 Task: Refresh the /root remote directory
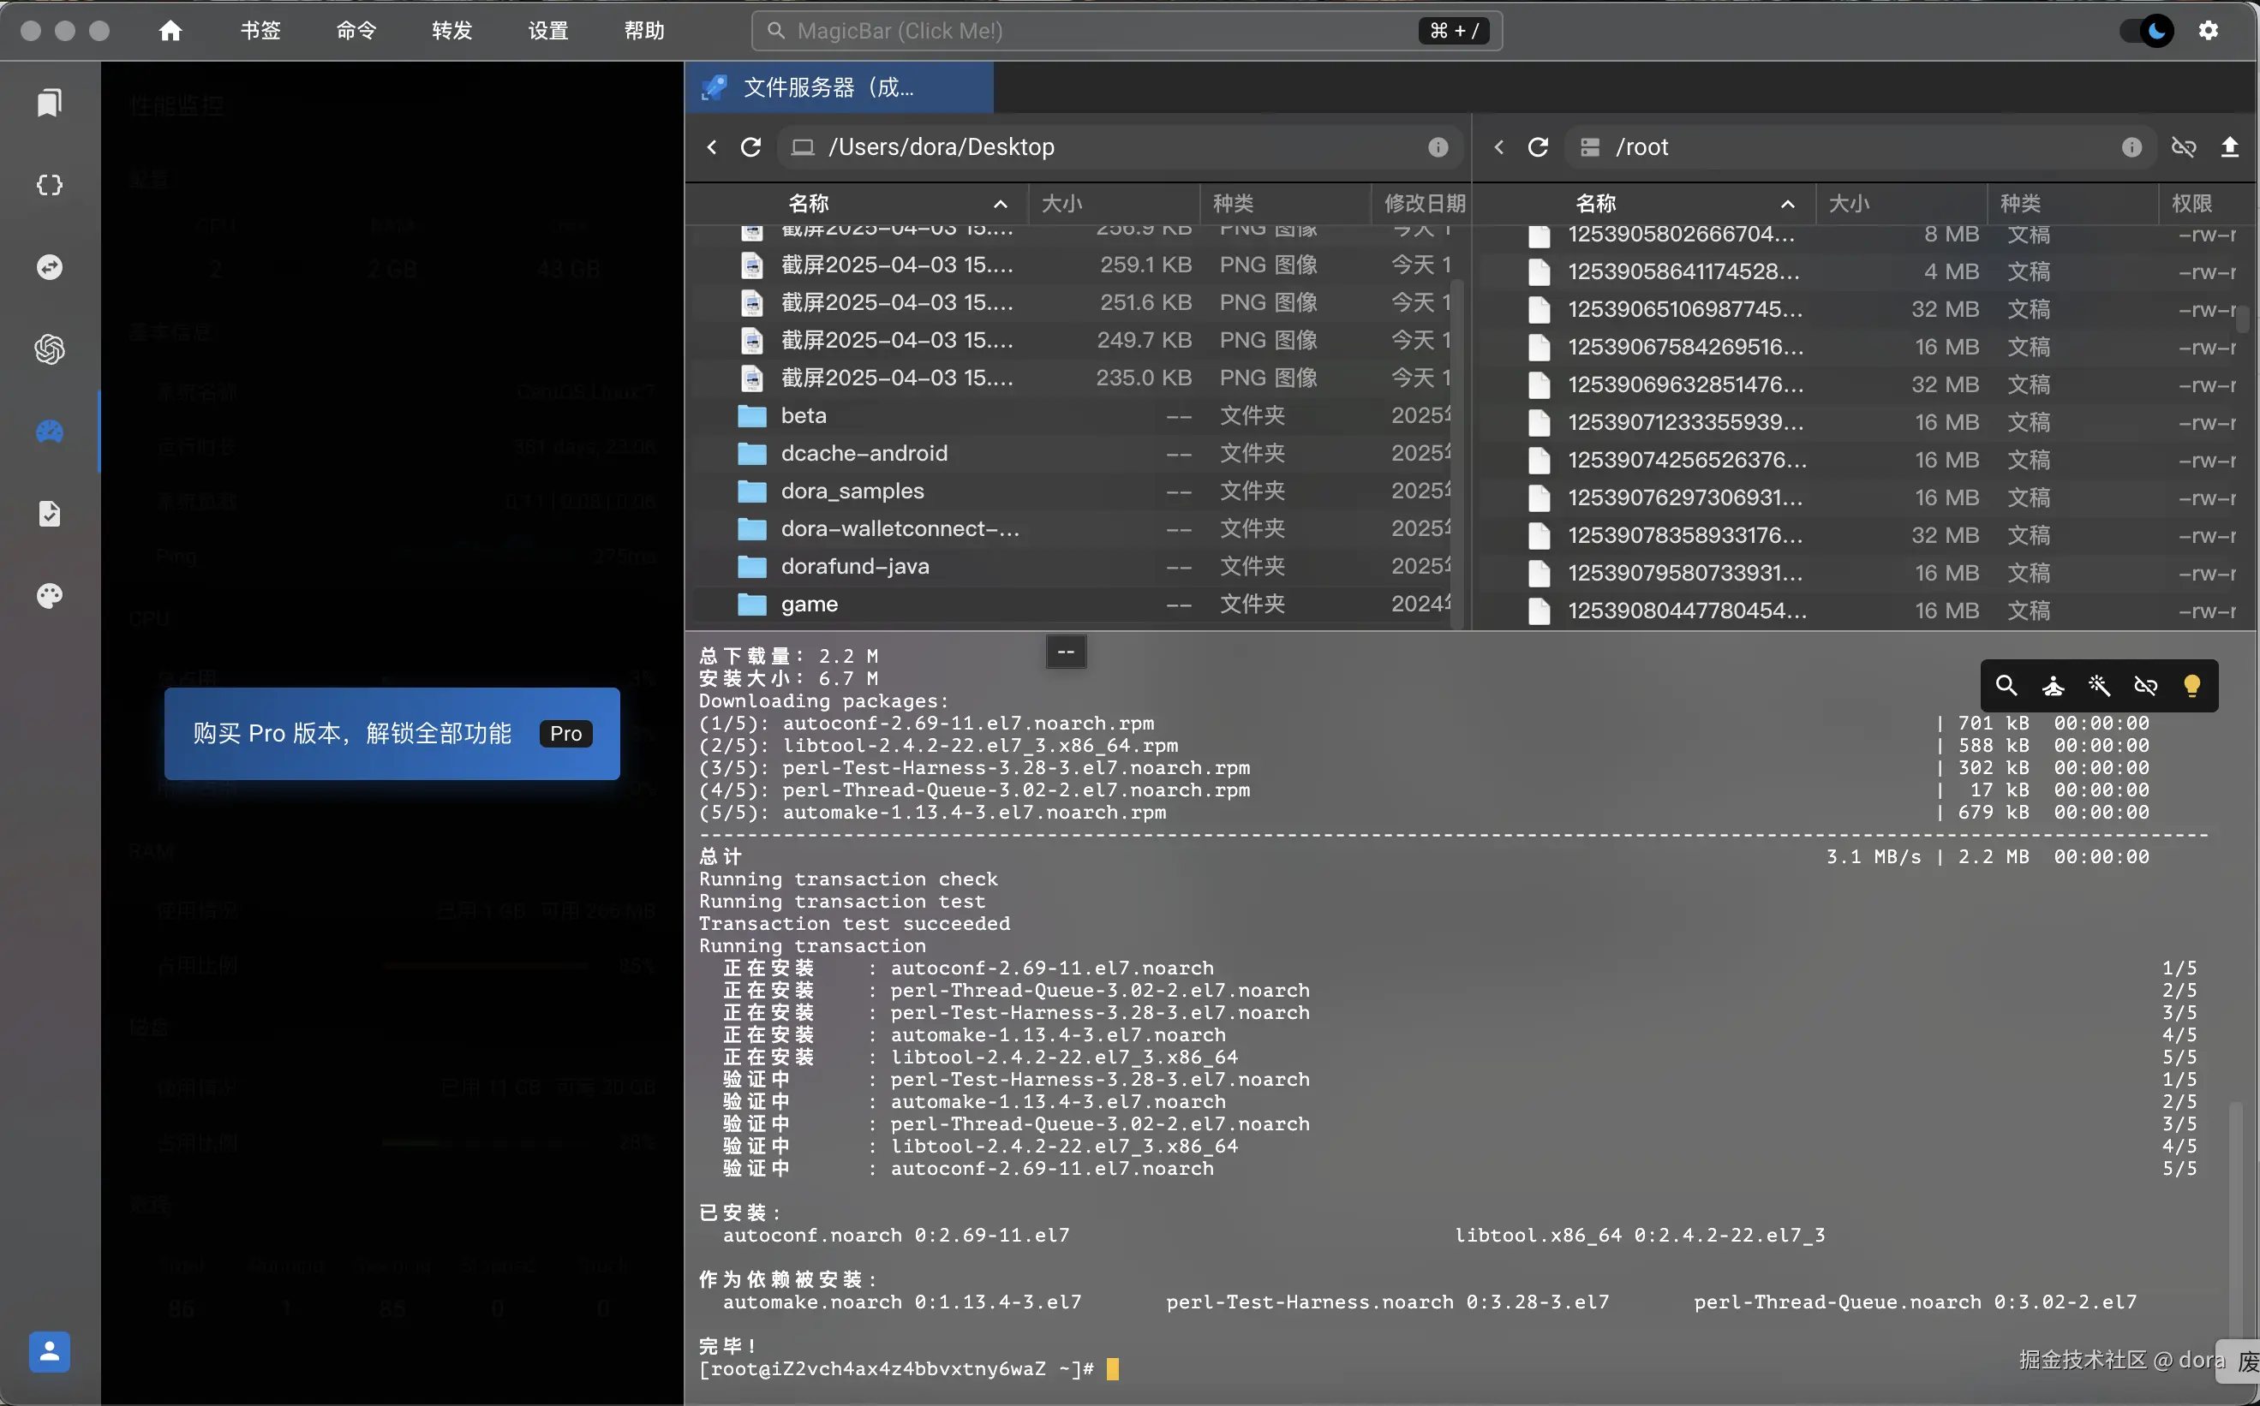tap(1538, 147)
